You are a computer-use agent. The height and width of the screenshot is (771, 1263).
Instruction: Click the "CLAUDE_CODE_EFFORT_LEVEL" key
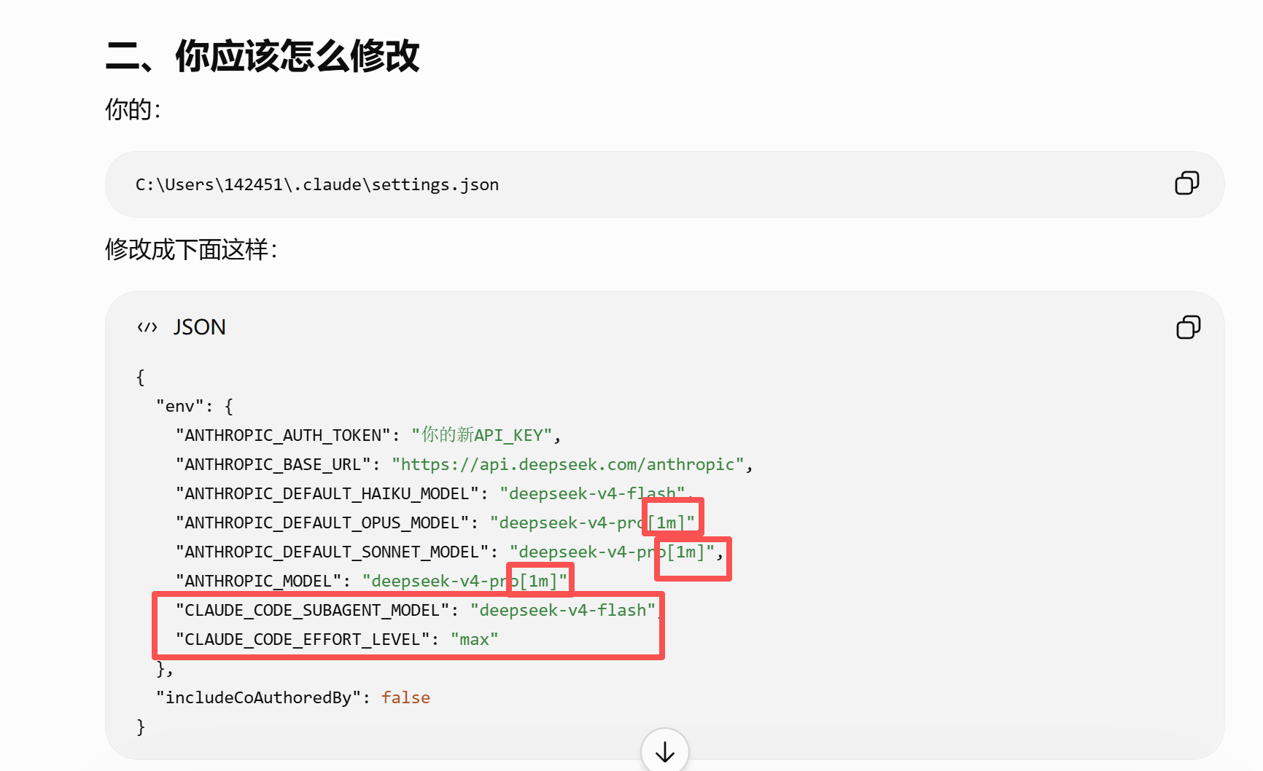pyautogui.click(x=303, y=639)
